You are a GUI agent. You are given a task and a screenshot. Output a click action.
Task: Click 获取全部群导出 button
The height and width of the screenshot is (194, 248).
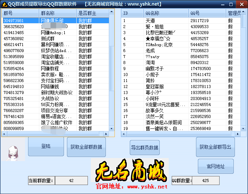click(x=215, y=147)
